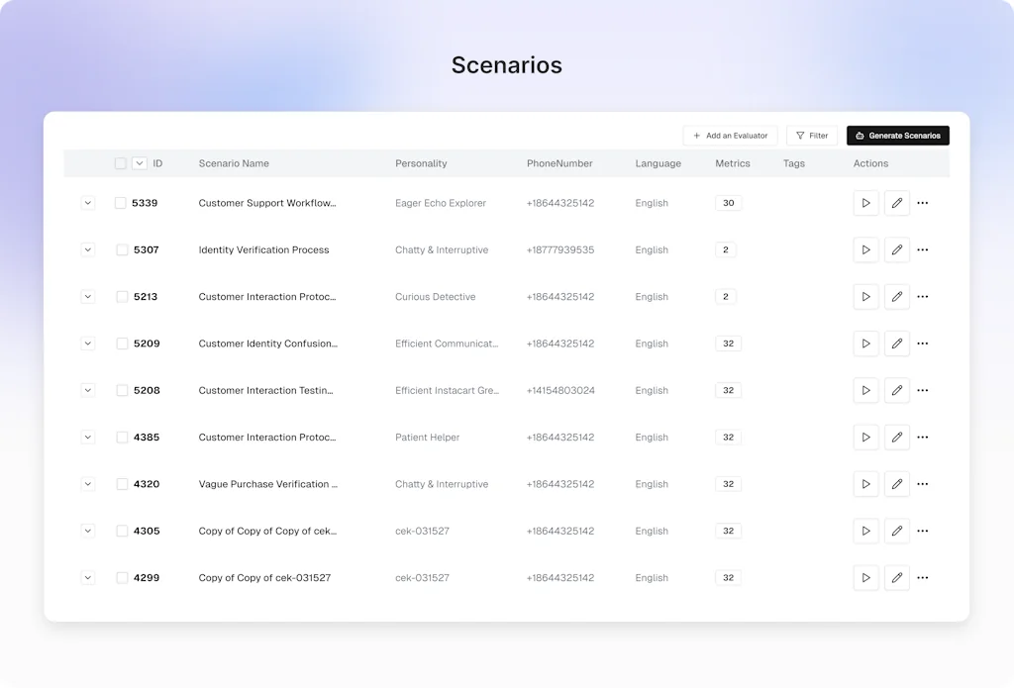Viewport: 1014px width, 688px height.
Task: Open the ellipsis menu for scenario 5208
Action: click(x=922, y=390)
